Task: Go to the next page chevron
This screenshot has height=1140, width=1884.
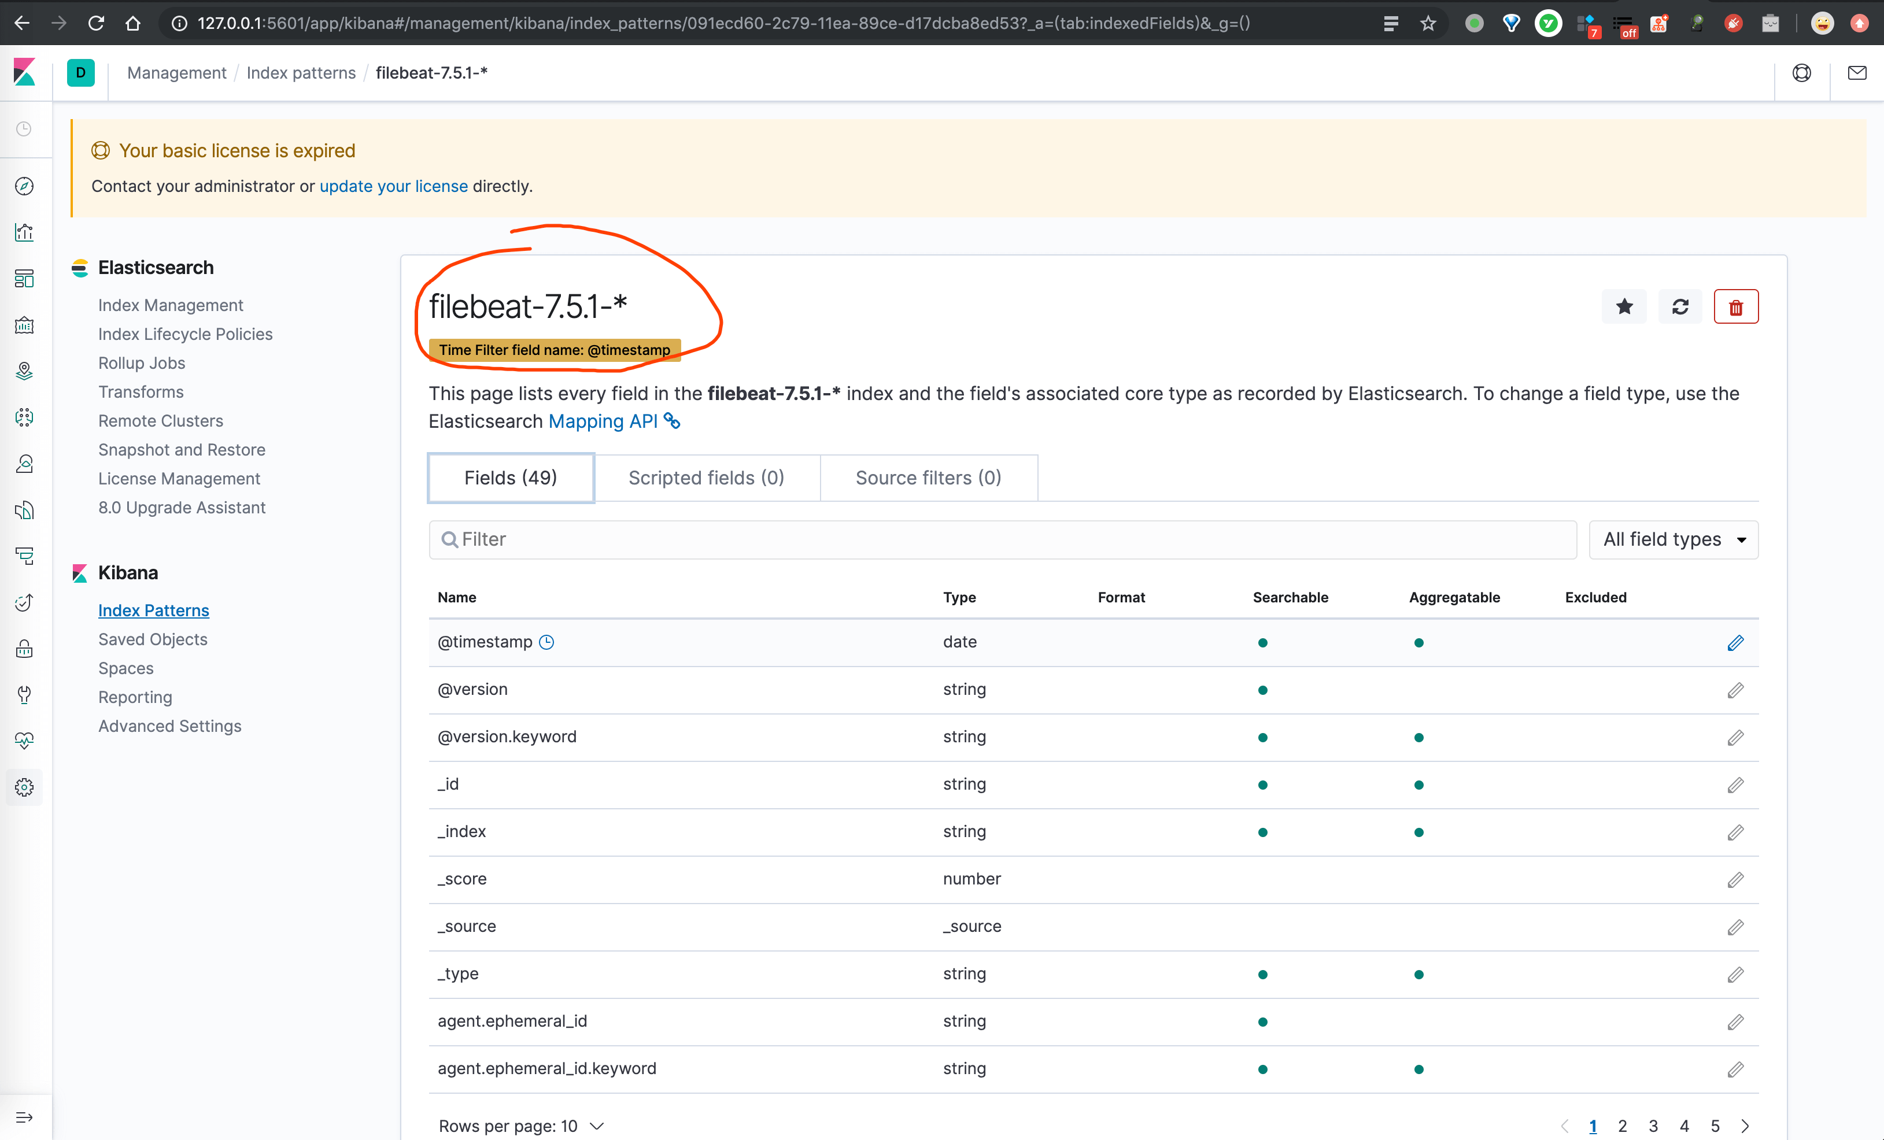Action: coord(1745,1126)
